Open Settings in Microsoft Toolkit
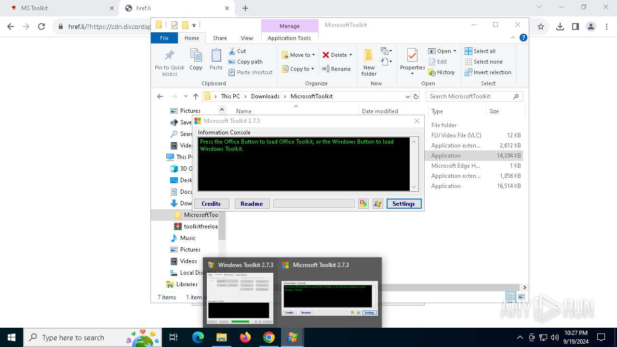The image size is (617, 347). tap(403, 204)
